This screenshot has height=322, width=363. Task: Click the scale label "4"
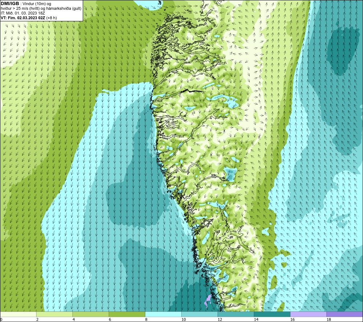(x=74, y=320)
